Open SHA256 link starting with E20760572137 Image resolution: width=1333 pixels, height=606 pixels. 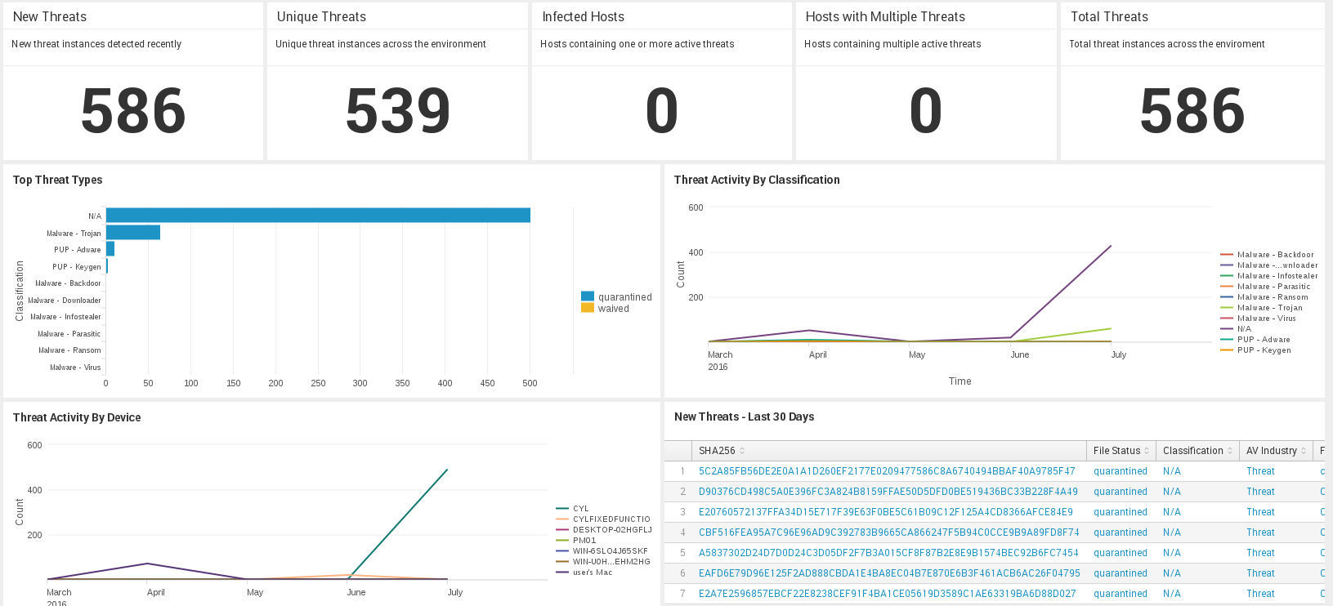885,512
